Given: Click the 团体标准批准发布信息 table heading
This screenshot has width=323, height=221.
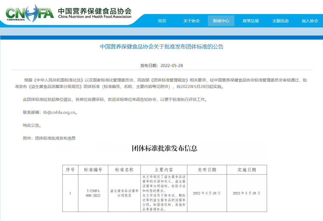Looking at the screenshot, I should click(x=164, y=148).
